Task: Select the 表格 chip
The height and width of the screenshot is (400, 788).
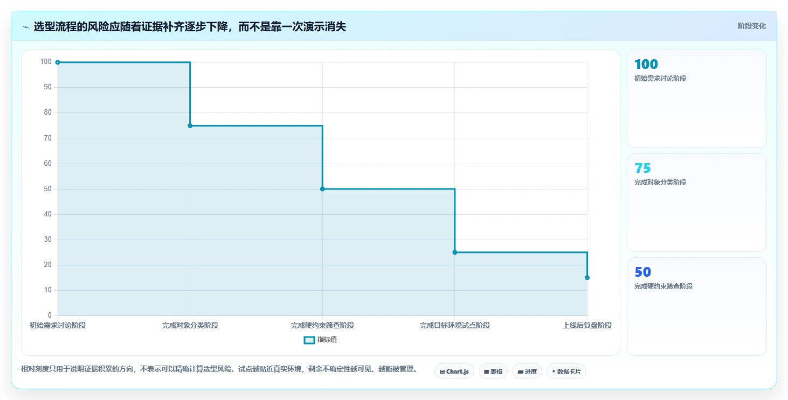Action: 493,371
